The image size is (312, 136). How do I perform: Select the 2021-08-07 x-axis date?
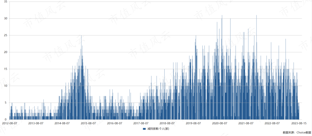pyautogui.click(x=246, y=123)
